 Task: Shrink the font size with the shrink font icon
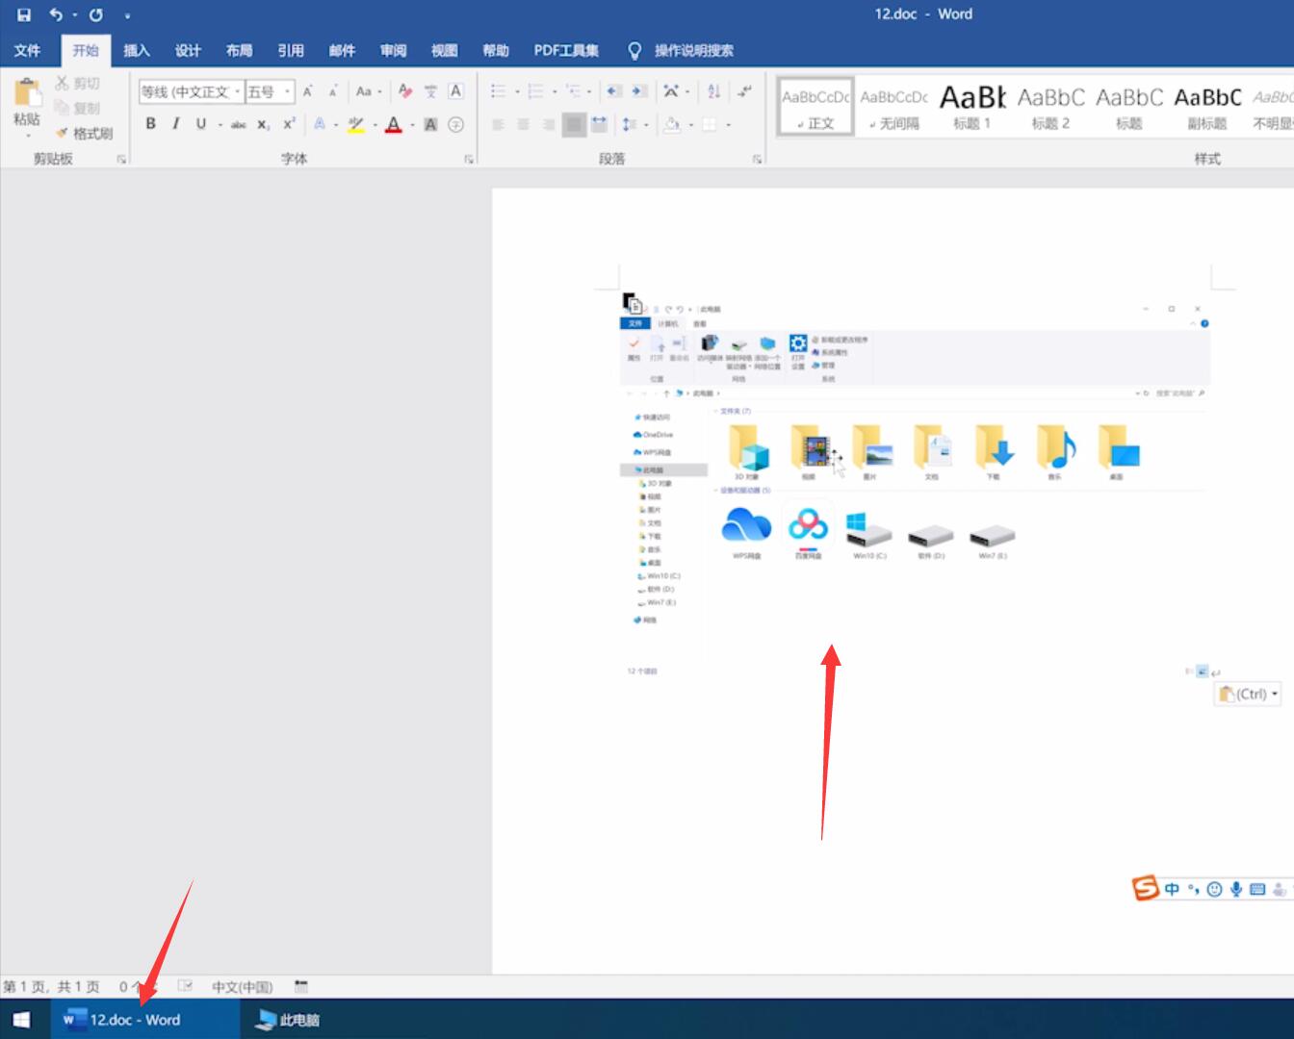coord(333,91)
